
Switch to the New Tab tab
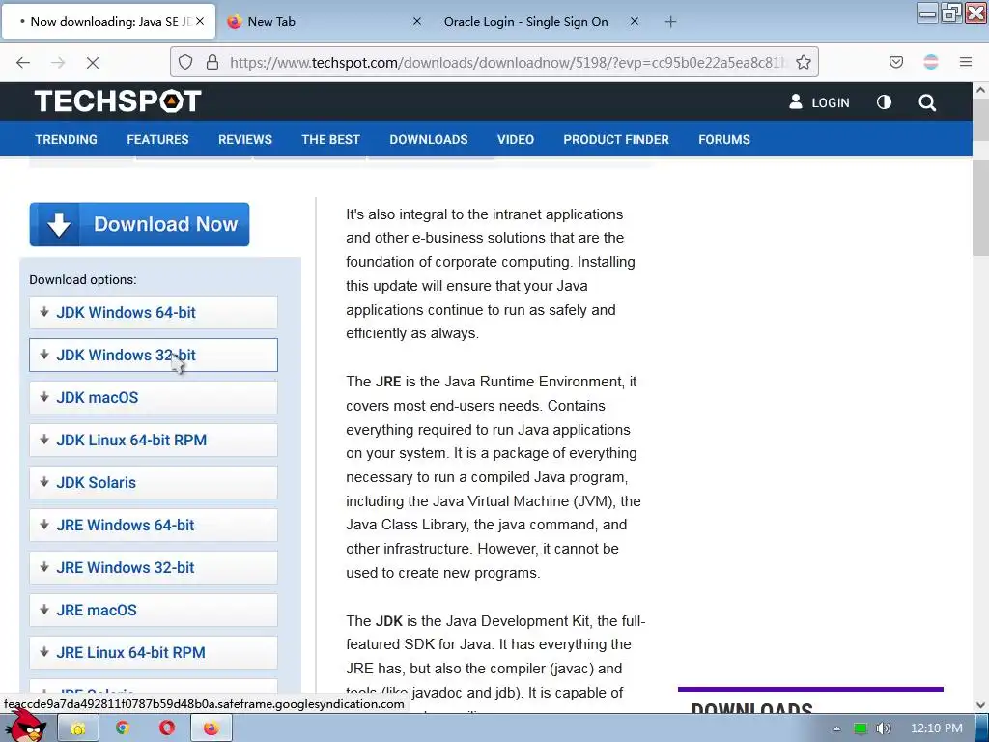[323, 22]
